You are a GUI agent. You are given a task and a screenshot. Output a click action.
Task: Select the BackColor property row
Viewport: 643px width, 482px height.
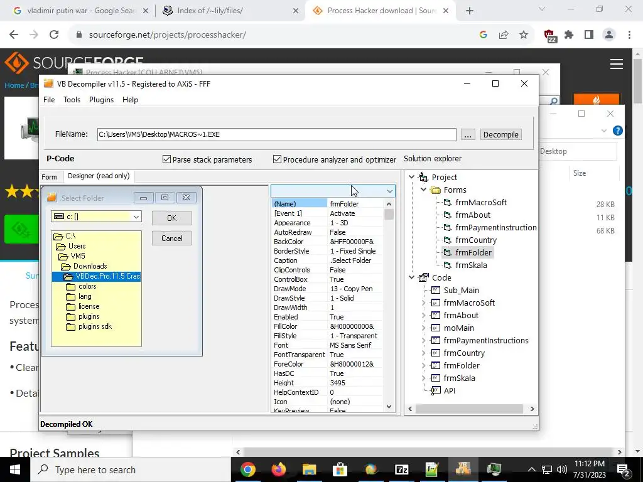(328, 242)
